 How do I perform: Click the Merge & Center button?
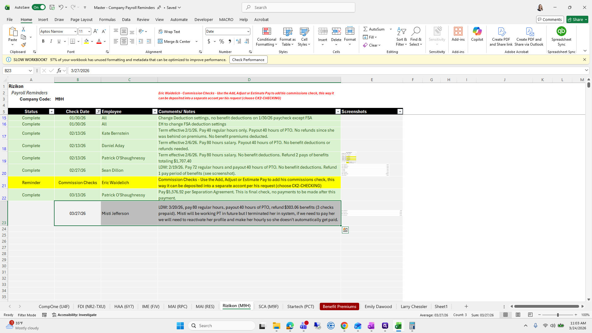click(x=175, y=41)
